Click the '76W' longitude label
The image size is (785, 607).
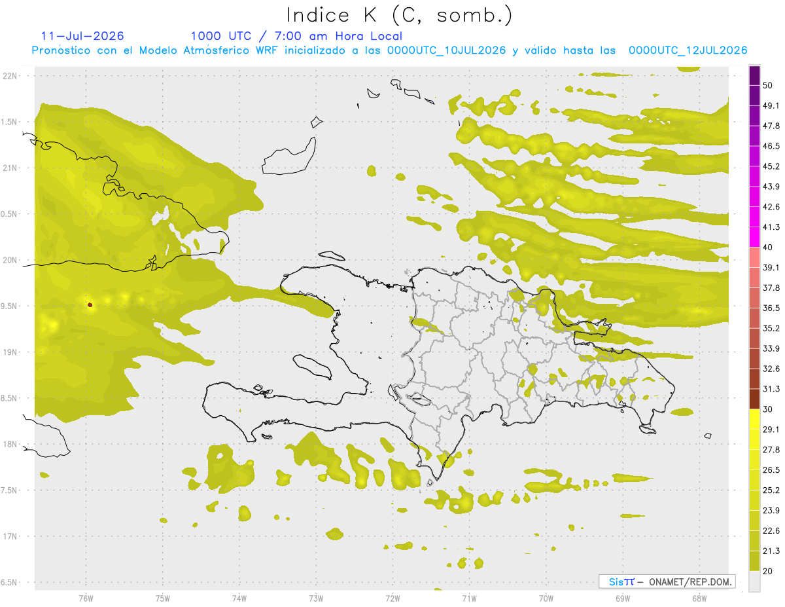[86, 598]
